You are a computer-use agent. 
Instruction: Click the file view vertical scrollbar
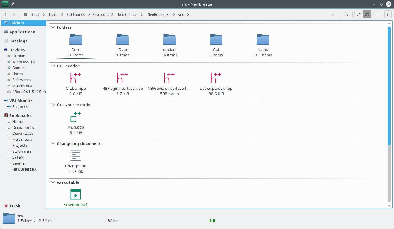click(x=389, y=114)
